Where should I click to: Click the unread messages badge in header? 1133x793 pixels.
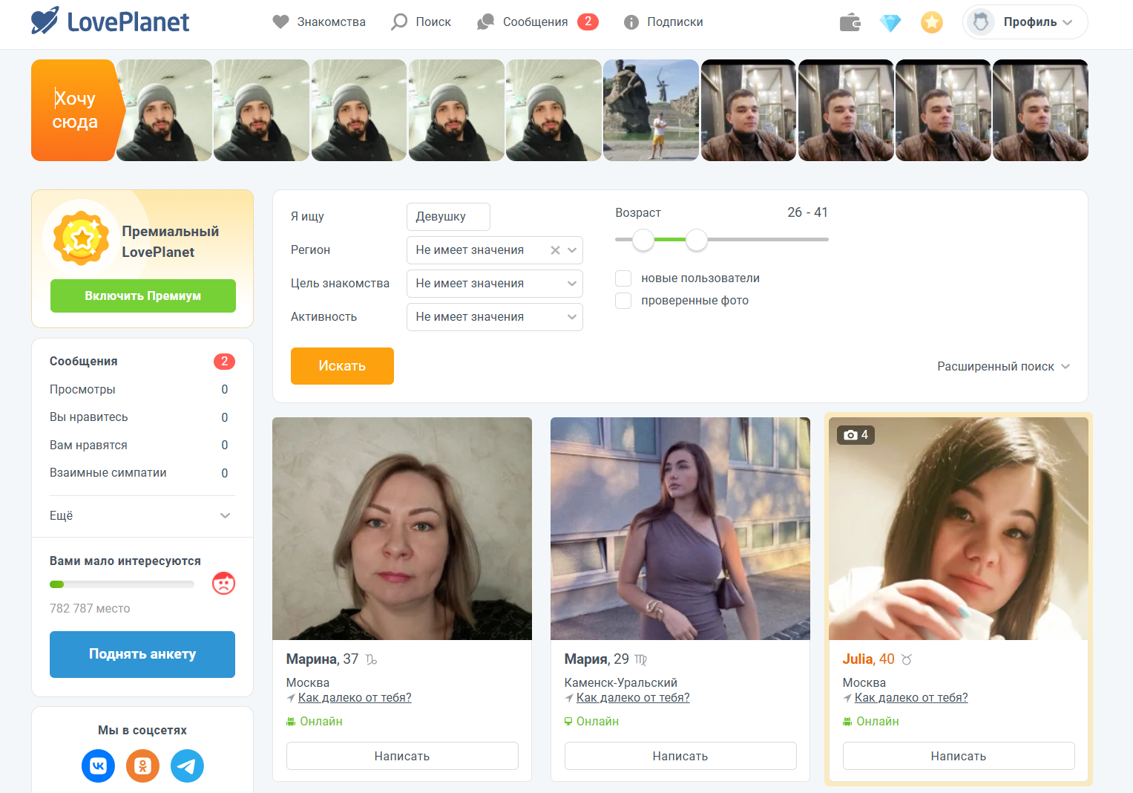point(588,22)
